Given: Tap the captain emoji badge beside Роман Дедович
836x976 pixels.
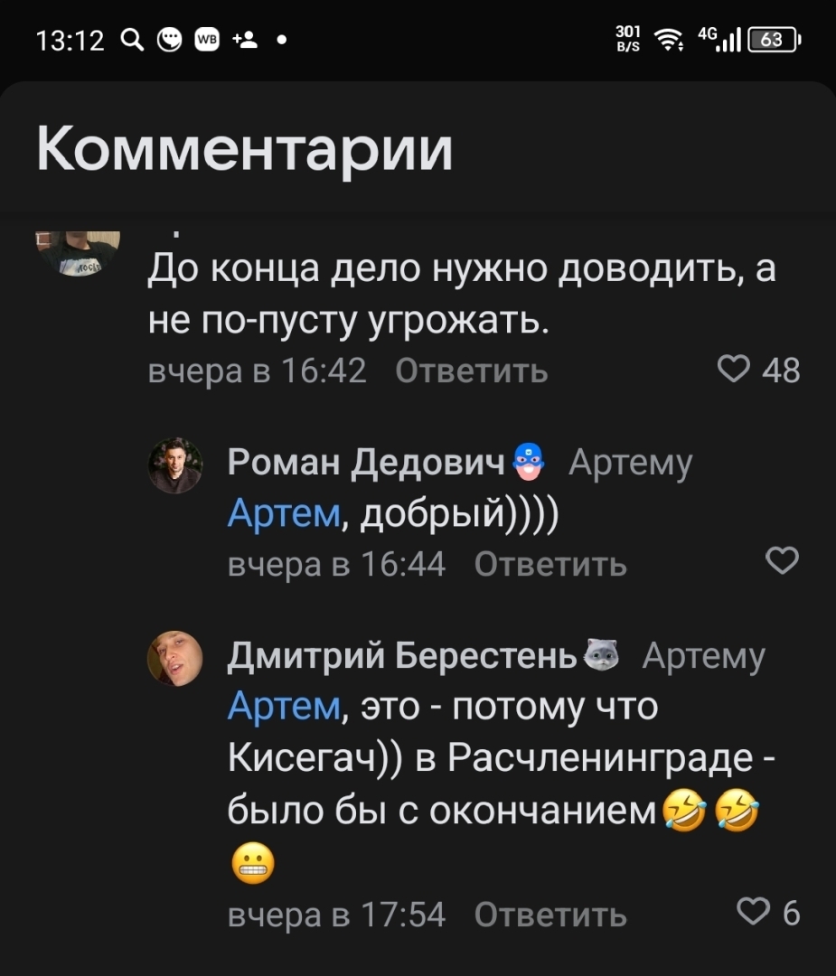Looking at the screenshot, I should point(528,463).
